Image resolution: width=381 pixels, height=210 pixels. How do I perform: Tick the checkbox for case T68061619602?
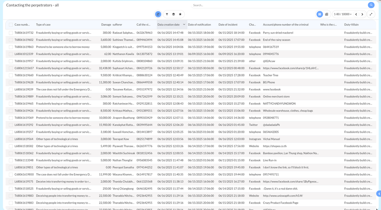11,40
